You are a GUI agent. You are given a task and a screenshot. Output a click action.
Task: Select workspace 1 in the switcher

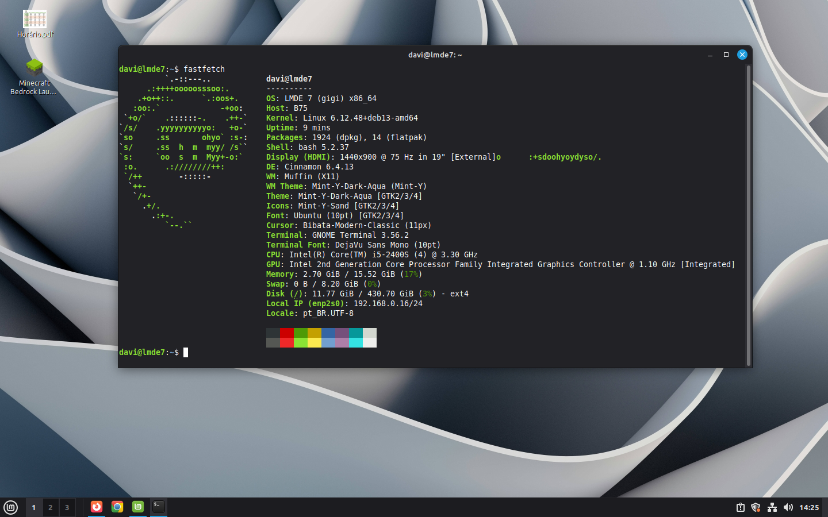pyautogui.click(x=34, y=507)
